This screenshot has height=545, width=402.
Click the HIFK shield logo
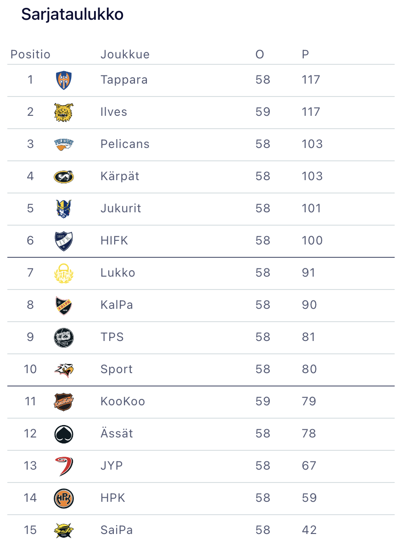point(63,241)
